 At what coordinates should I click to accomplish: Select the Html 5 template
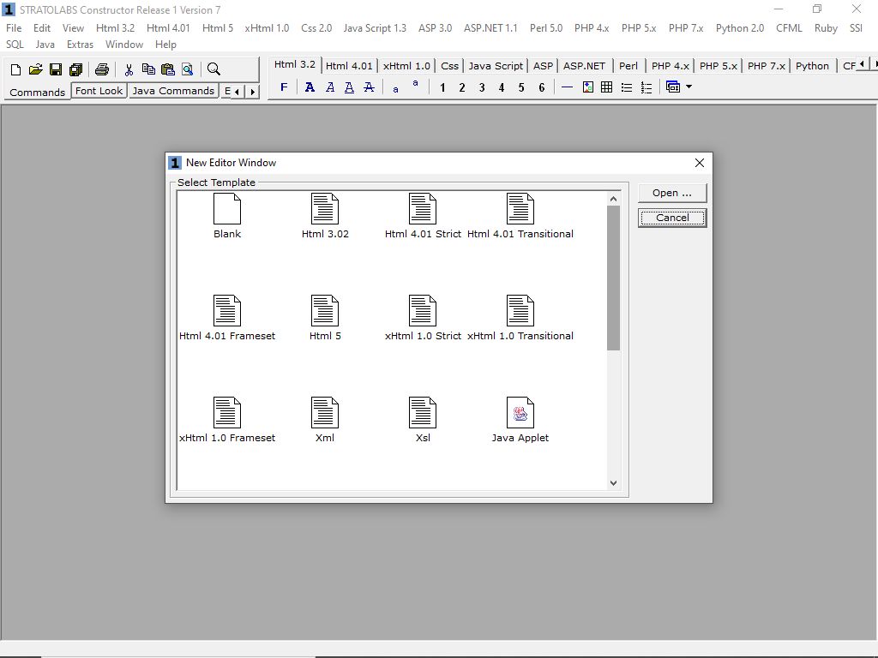(x=325, y=318)
